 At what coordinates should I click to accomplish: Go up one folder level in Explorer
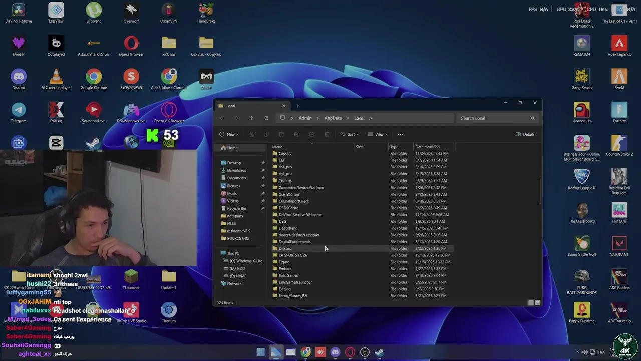(x=251, y=118)
